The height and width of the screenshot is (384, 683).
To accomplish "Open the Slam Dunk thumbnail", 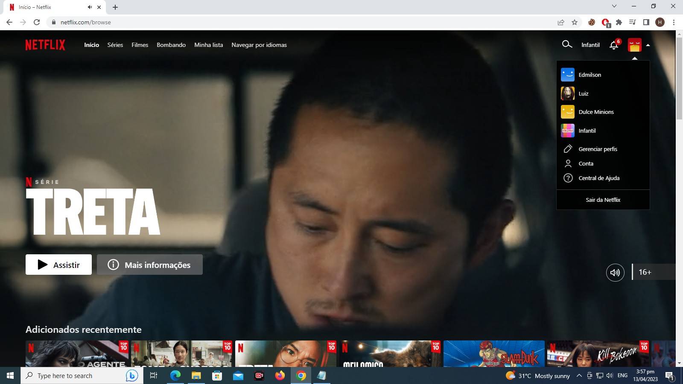I will coord(494,354).
